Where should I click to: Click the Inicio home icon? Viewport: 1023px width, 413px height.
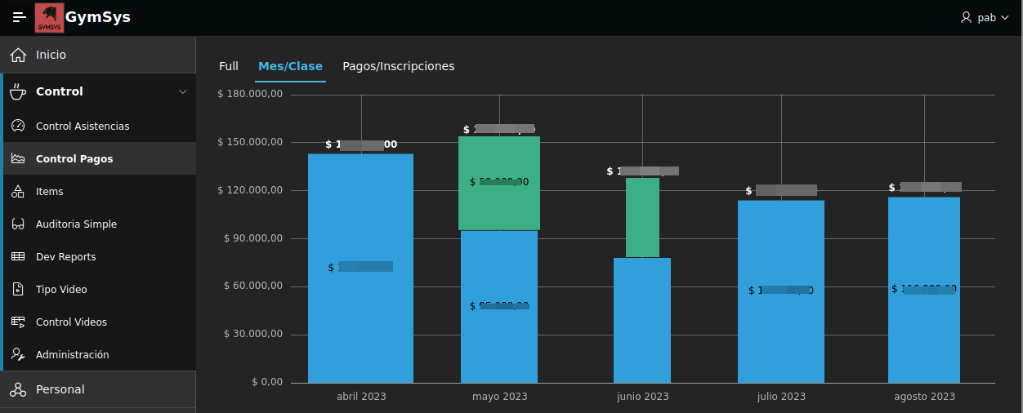[x=18, y=55]
